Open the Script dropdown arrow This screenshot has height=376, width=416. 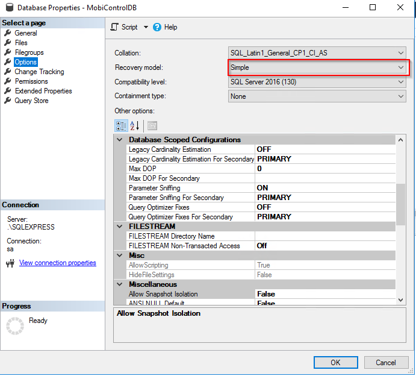[x=145, y=27]
